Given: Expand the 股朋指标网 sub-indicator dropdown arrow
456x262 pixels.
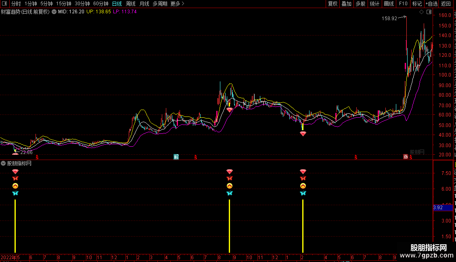Looking at the screenshot, I should tap(4, 163).
